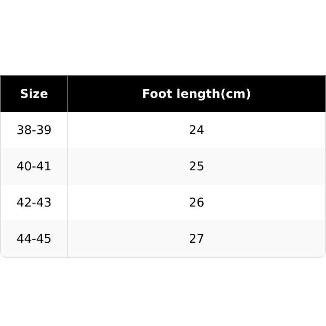Select the 40-41 size cell

tap(34, 166)
